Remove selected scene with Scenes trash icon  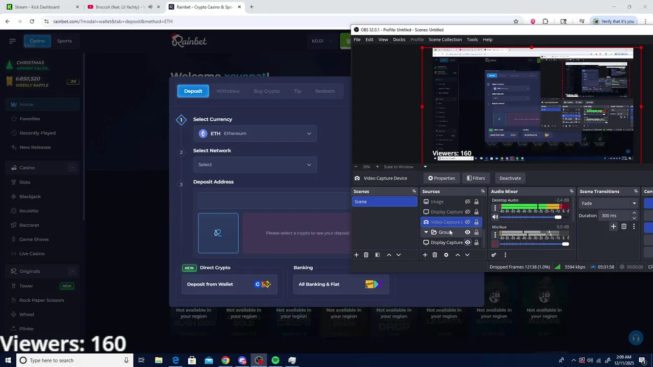coord(366,255)
